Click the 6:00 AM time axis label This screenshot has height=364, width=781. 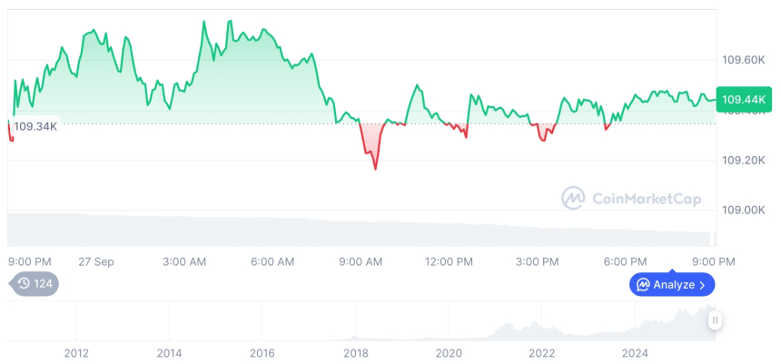tap(272, 261)
